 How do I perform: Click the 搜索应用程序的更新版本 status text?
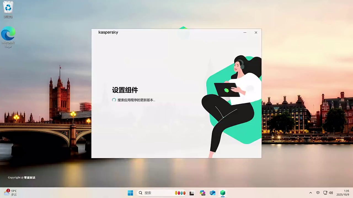click(x=136, y=100)
